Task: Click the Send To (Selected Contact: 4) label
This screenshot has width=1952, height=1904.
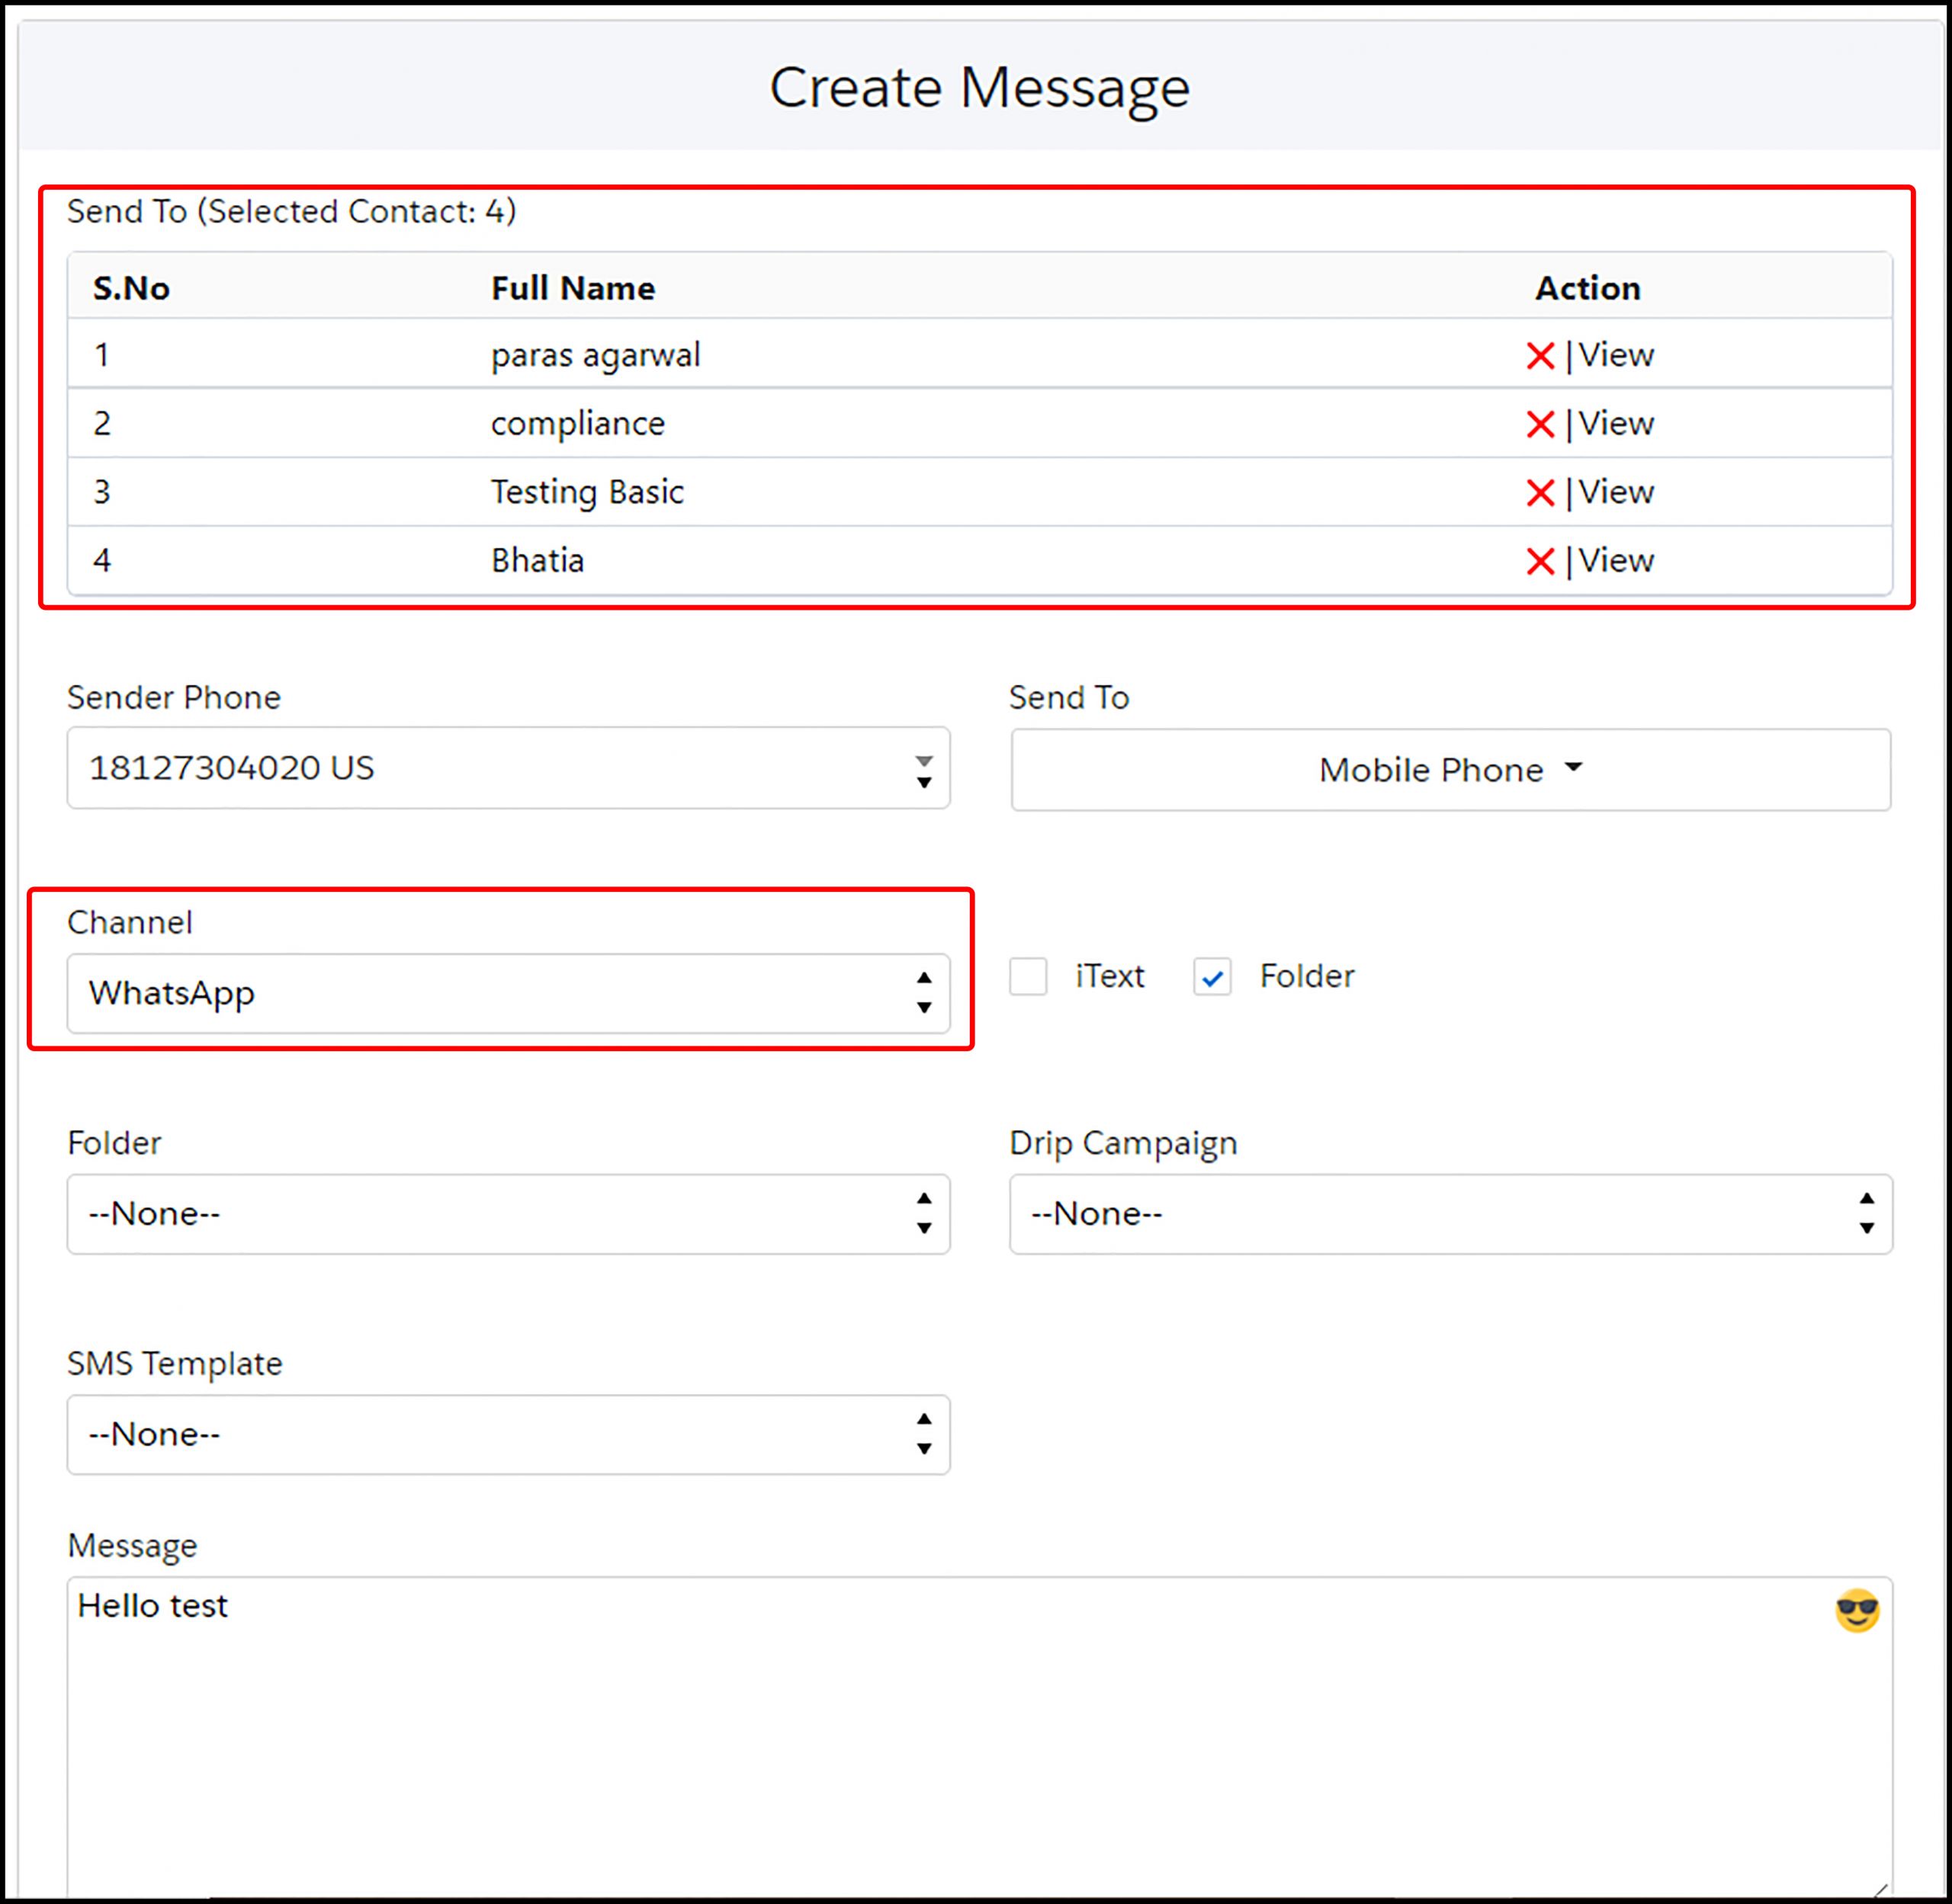Action: [291, 211]
